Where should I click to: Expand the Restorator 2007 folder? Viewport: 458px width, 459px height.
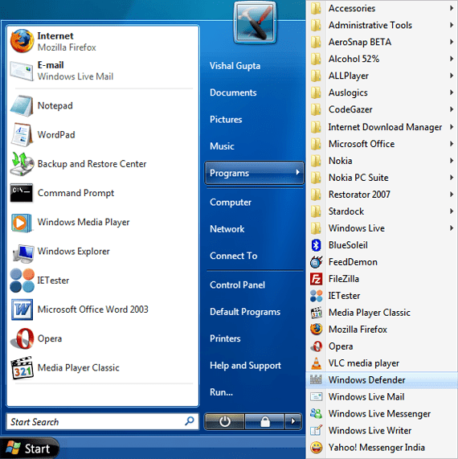click(x=382, y=195)
